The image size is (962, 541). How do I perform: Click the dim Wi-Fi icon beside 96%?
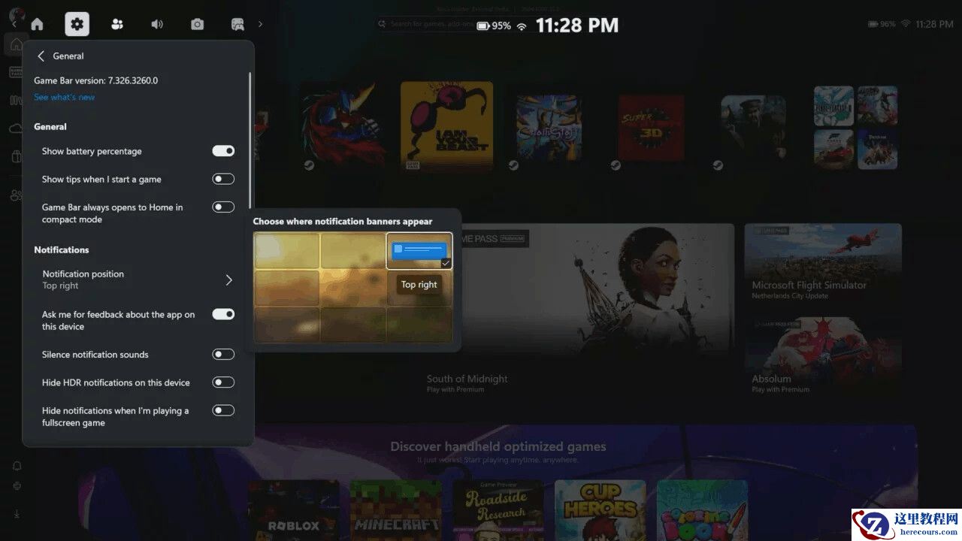906,24
